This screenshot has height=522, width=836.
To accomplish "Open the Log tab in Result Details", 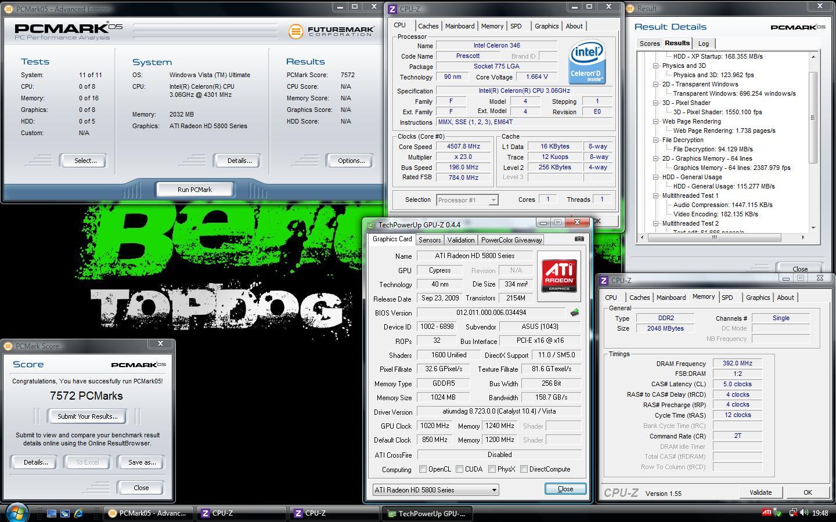I will tap(704, 43).
